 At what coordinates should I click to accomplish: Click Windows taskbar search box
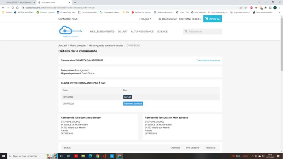(x=26, y=156)
